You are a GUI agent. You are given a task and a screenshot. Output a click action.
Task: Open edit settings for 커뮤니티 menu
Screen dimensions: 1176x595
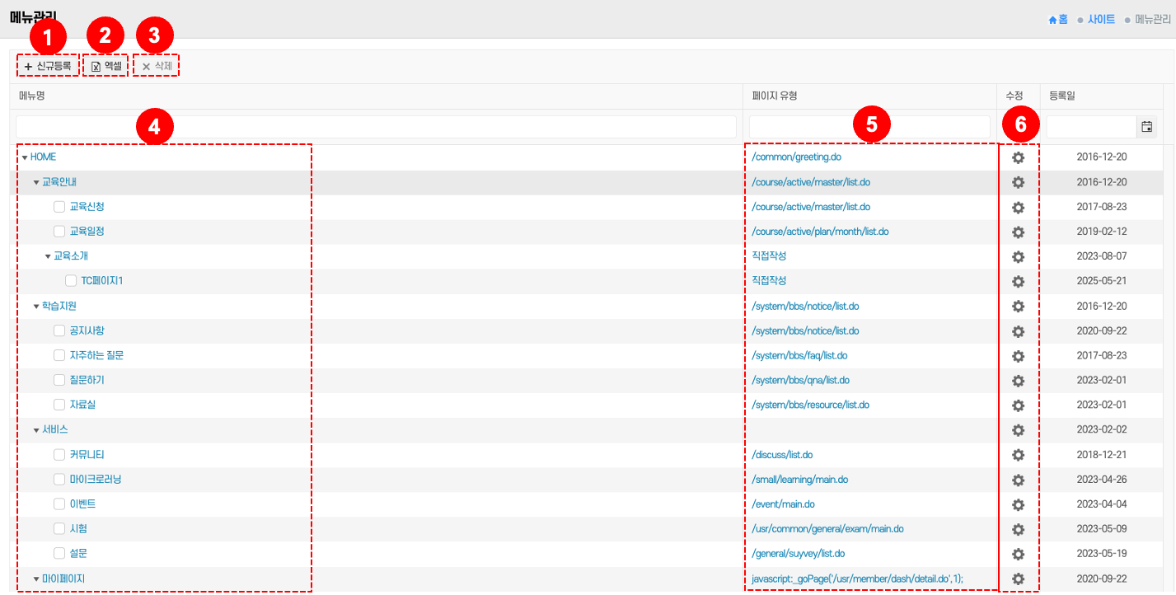pos(1018,455)
